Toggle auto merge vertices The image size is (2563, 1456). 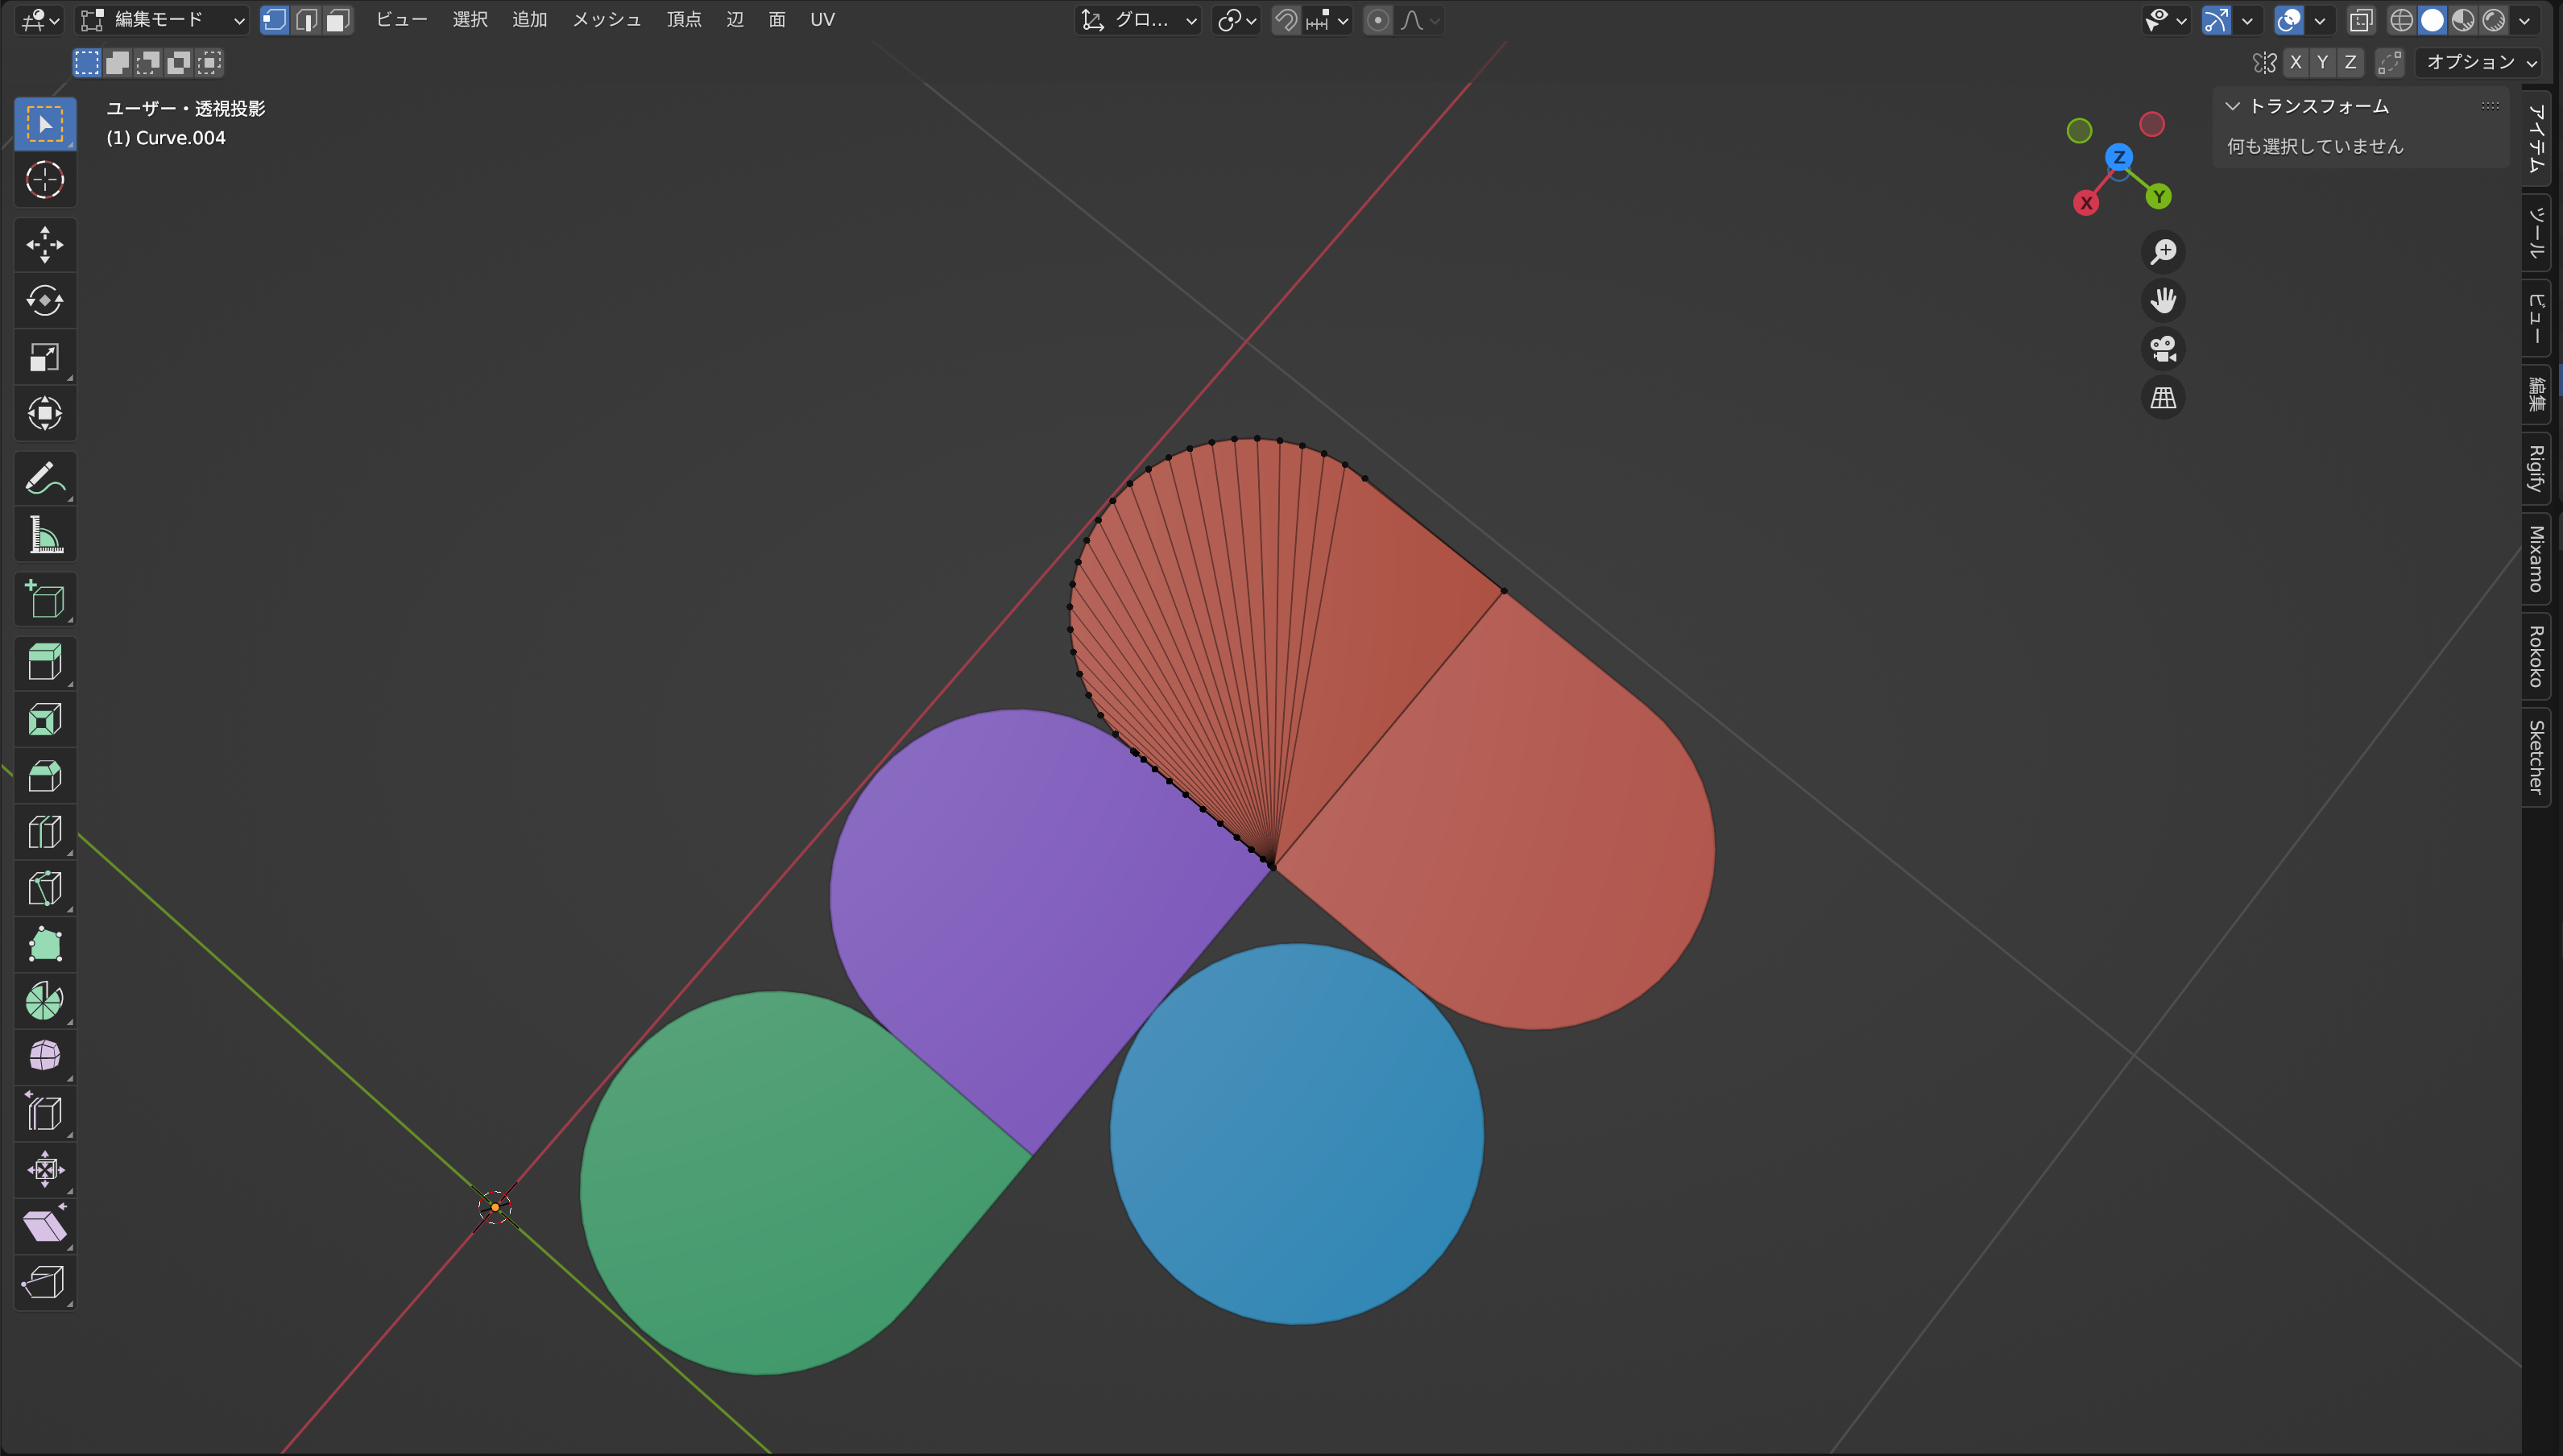coord(2390,62)
